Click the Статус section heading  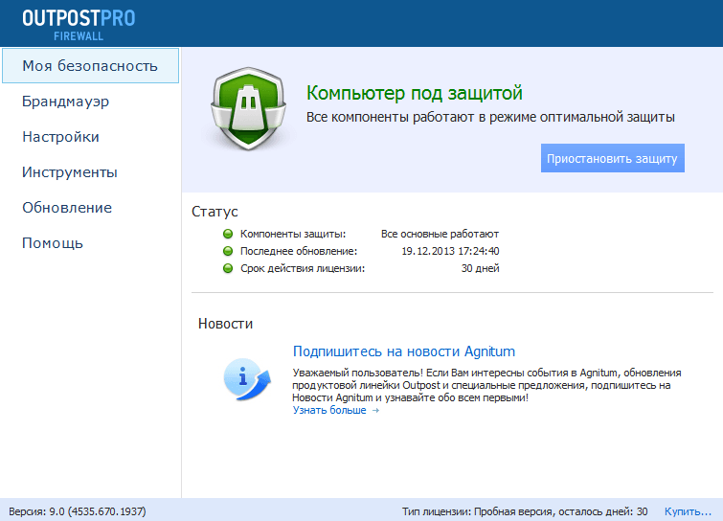click(x=215, y=211)
